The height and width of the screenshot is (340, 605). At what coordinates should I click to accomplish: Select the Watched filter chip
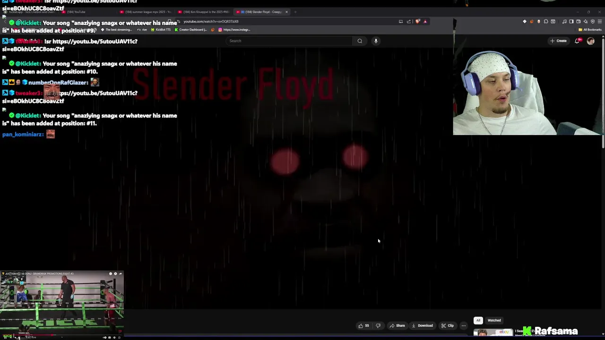click(494, 320)
